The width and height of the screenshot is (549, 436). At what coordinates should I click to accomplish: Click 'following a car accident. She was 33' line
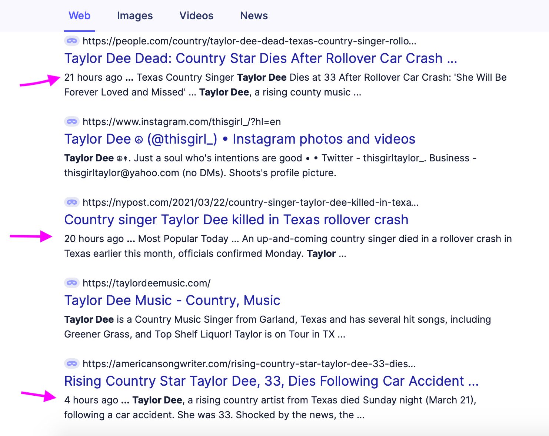(214, 415)
